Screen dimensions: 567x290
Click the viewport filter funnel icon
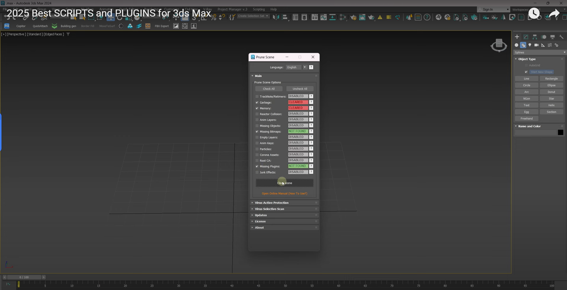coord(68,34)
